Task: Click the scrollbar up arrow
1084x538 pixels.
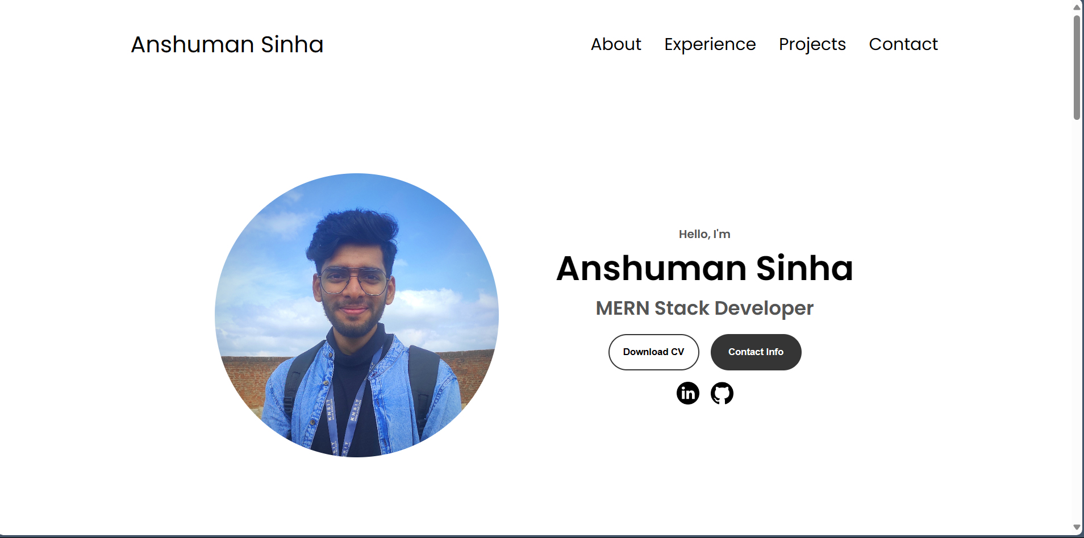Action: click(x=1077, y=7)
